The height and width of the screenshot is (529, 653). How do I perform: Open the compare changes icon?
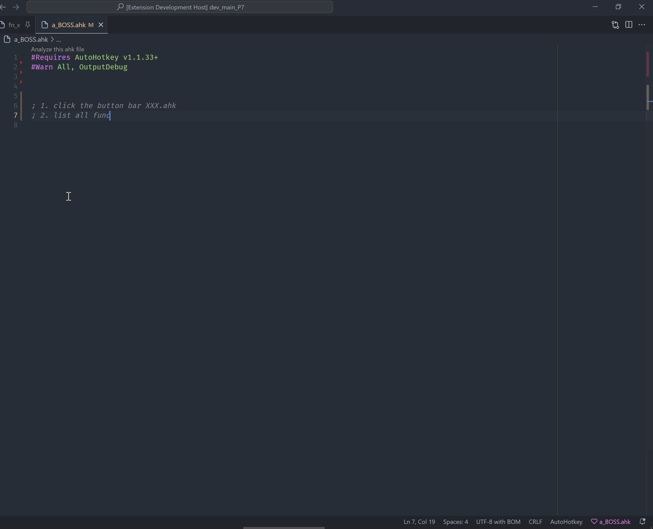pyautogui.click(x=615, y=25)
